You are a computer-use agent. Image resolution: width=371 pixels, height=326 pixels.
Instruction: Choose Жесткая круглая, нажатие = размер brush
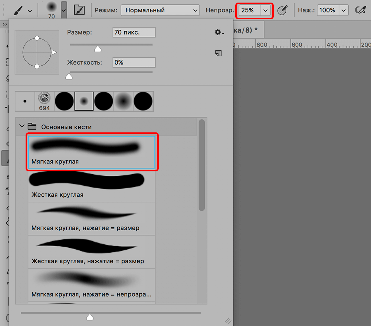92,252
